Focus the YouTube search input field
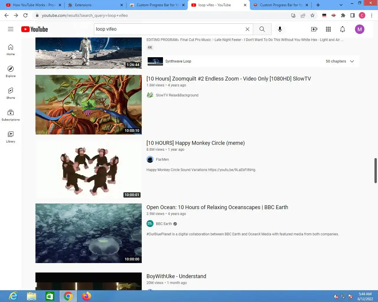Screen dimensions: 378x302 (x=169, y=29)
